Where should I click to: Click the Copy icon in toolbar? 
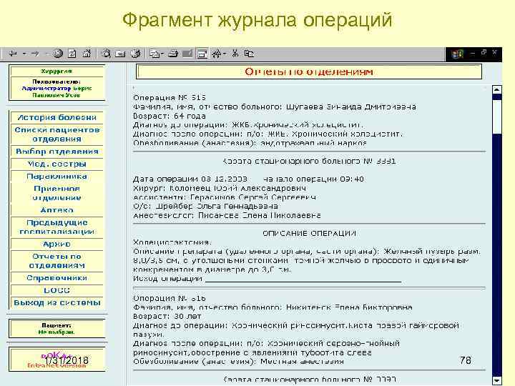tap(250, 54)
